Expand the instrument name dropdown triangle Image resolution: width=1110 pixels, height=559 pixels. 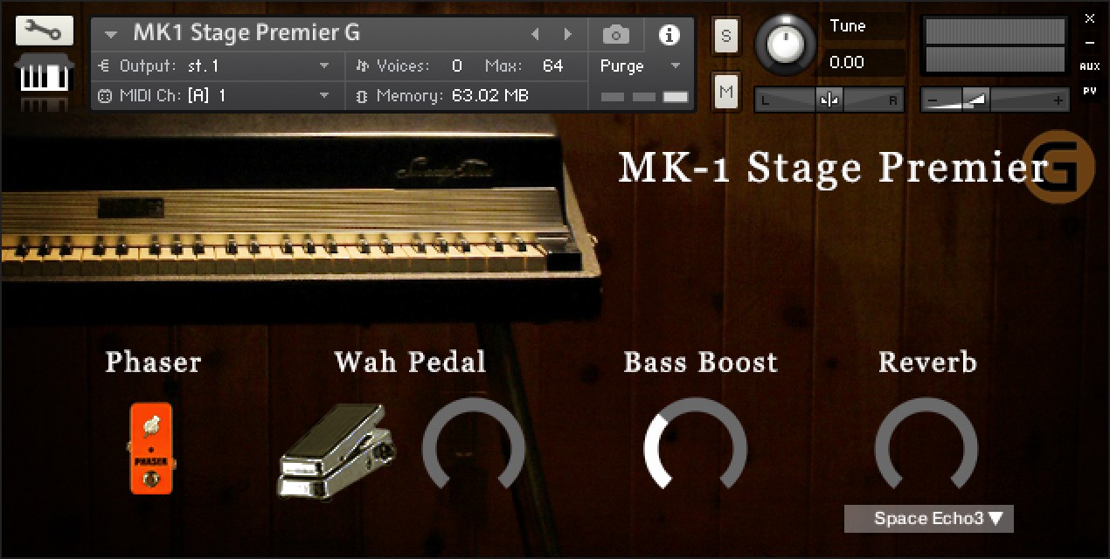(x=111, y=35)
